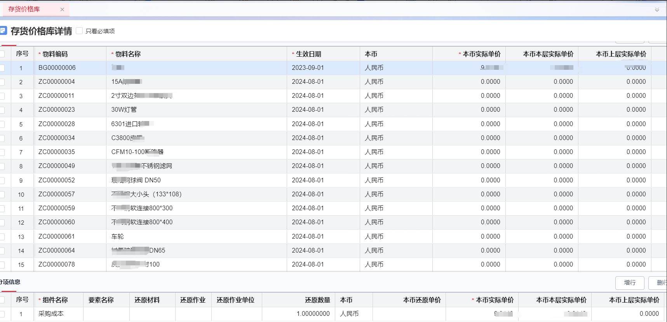Click the 采购成本 component cell
This screenshot has height=322, width=667.
coord(51,314)
